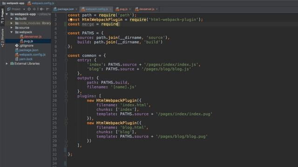Click the hide Project panel icon
Screen dimensions: 298x167
click(47, 9)
